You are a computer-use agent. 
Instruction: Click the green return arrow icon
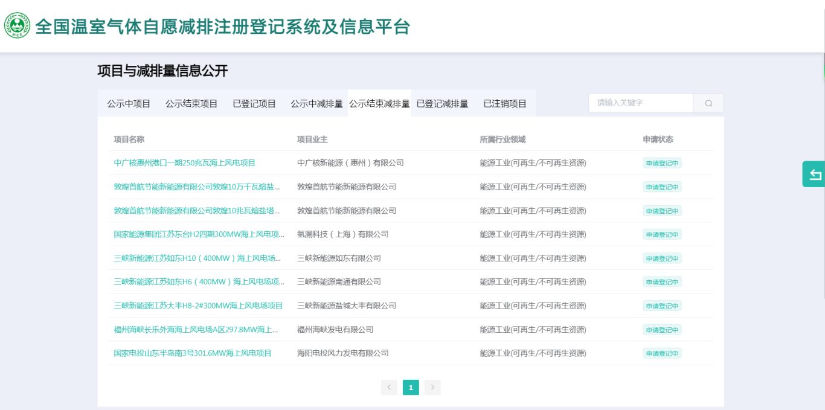pyautogui.click(x=815, y=175)
